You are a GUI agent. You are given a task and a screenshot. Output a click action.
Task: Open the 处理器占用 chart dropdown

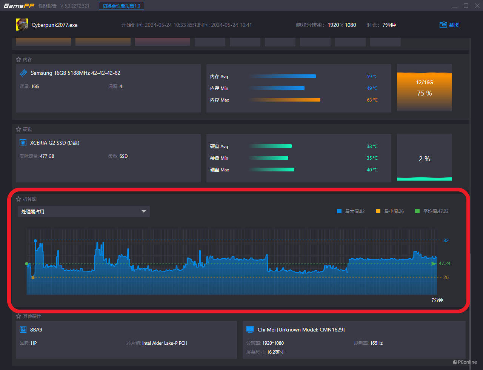click(84, 211)
